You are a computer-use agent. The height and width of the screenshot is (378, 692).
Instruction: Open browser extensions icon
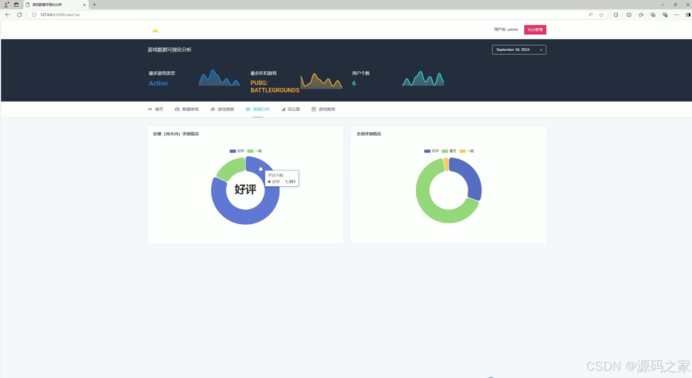[616, 15]
